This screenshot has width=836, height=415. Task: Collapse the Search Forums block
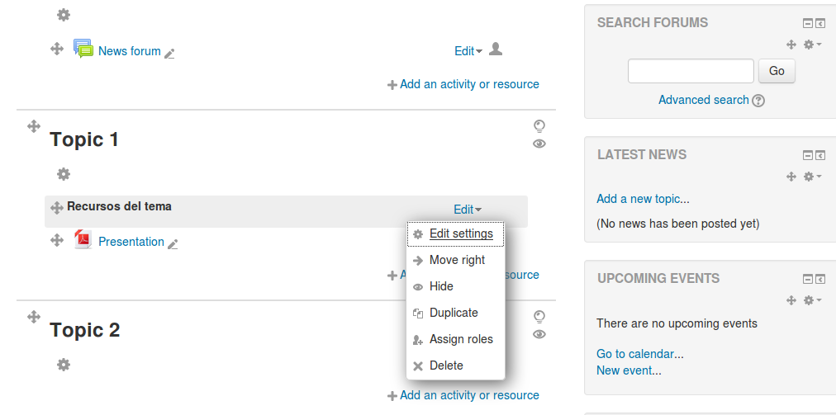[x=807, y=23]
